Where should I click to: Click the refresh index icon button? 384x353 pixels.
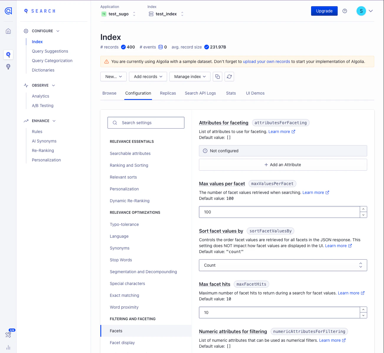click(229, 77)
